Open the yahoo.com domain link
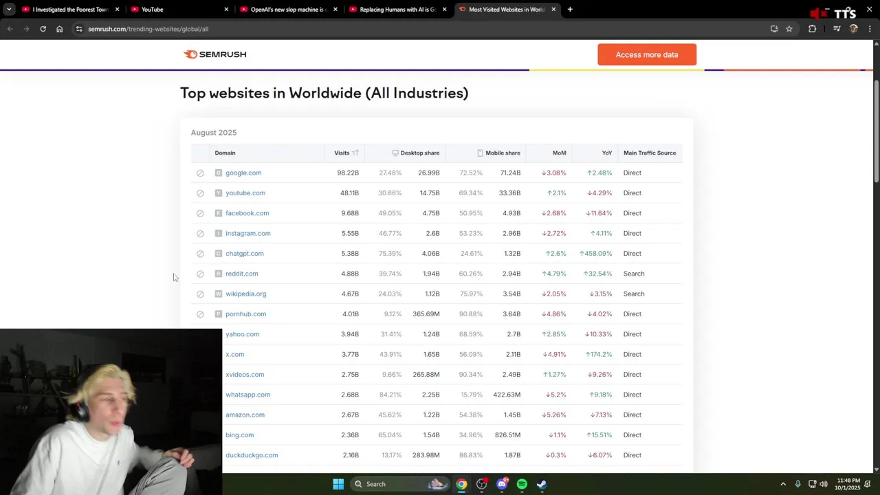The width and height of the screenshot is (880, 495). (243, 334)
